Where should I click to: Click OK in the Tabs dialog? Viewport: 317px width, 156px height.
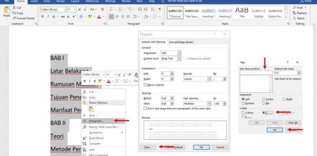pyautogui.click(x=275, y=130)
